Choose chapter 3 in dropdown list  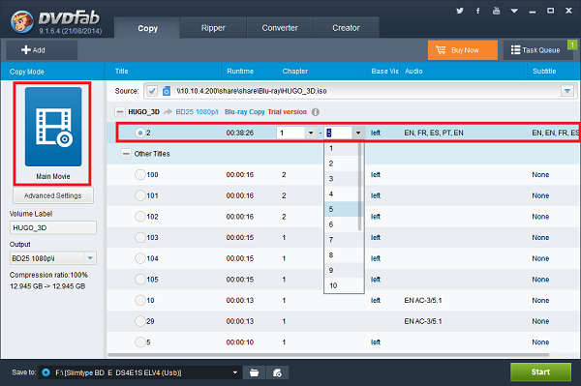click(x=342, y=178)
